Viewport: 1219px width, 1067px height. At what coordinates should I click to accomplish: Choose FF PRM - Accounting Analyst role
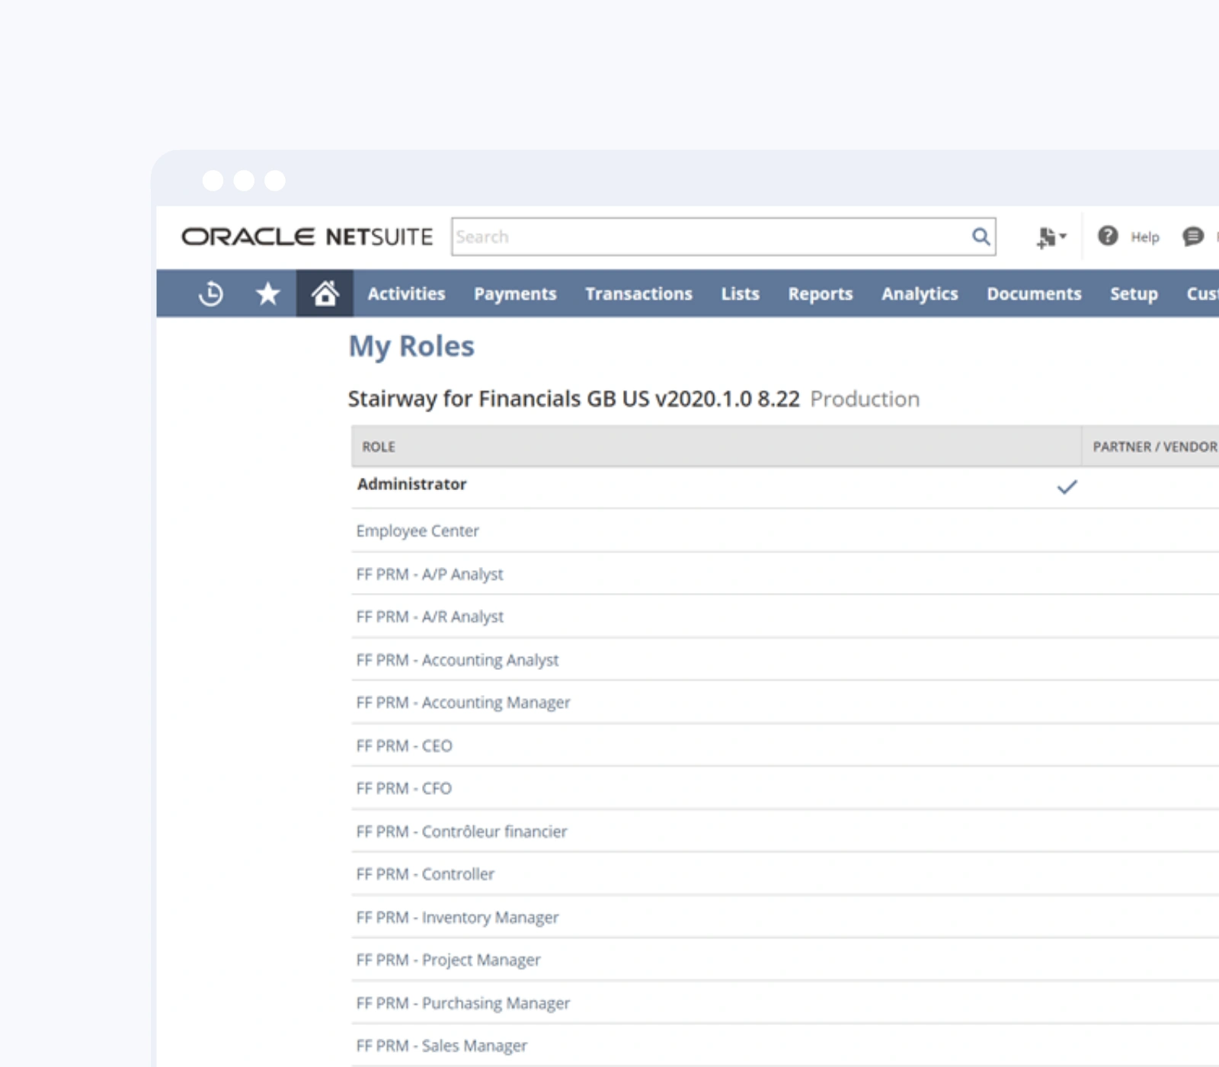pos(457,659)
